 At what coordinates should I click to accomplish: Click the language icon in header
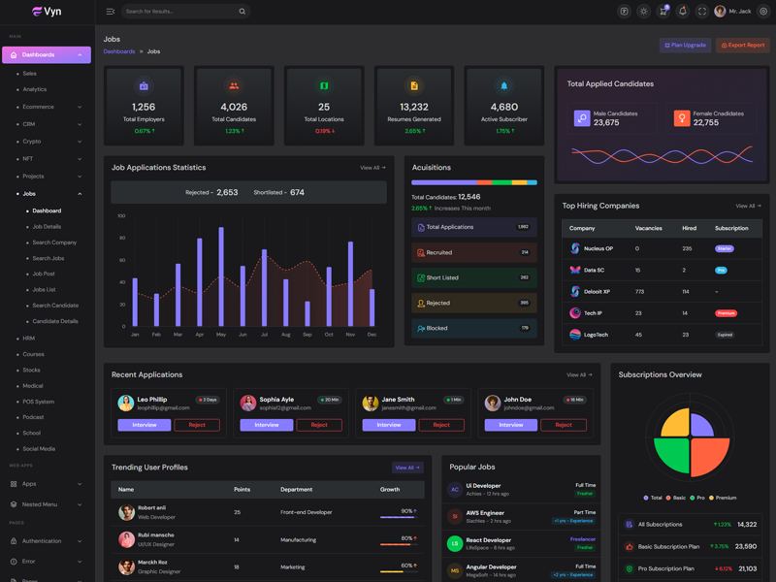pyautogui.click(x=624, y=12)
